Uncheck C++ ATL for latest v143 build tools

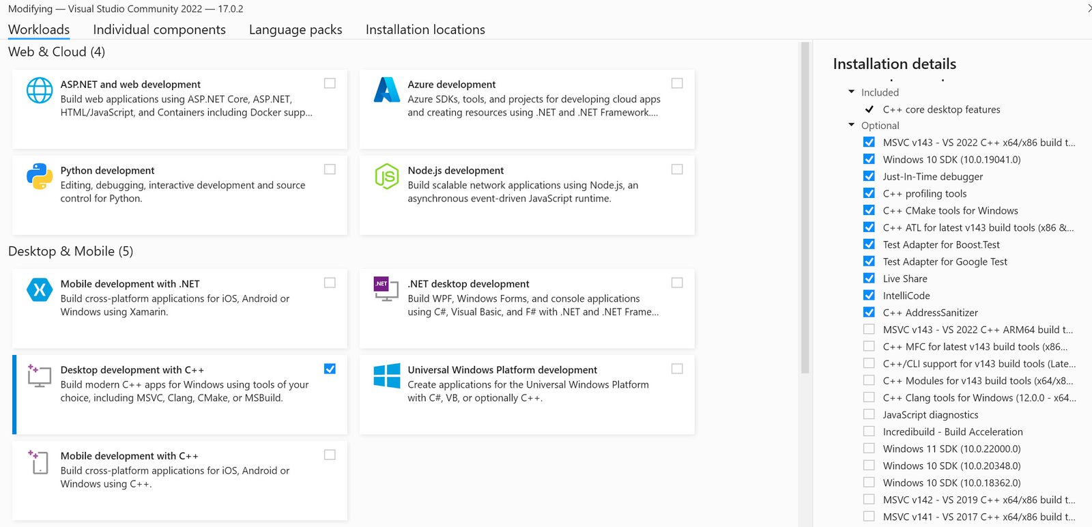click(869, 227)
